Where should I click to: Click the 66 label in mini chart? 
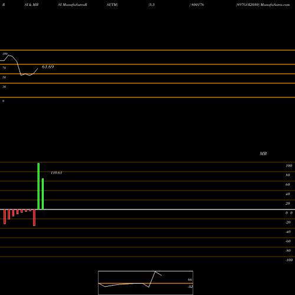click(x=190, y=280)
